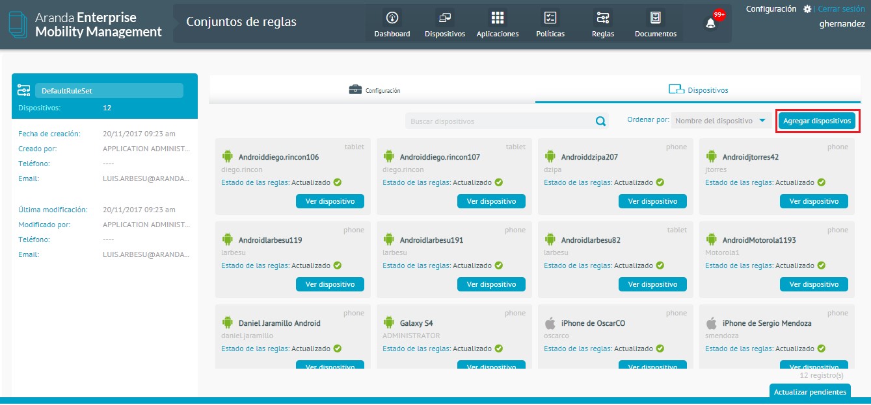871x405 pixels.
Task: Click Ver dispositivo for Androidlarbesu191
Action: (491, 284)
